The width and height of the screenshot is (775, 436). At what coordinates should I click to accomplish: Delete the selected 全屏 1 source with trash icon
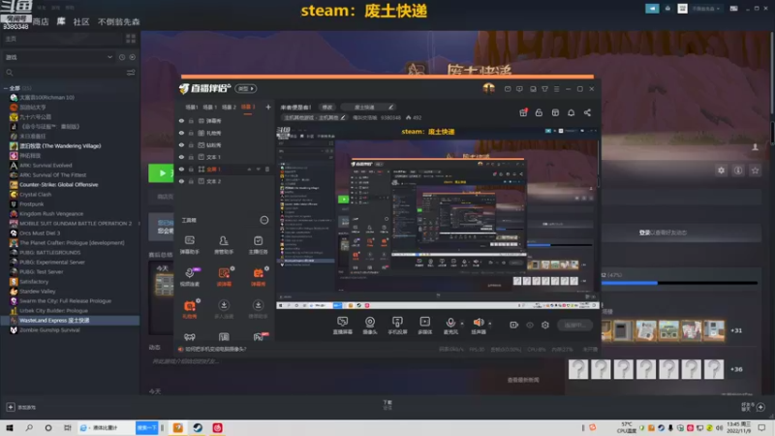click(267, 169)
